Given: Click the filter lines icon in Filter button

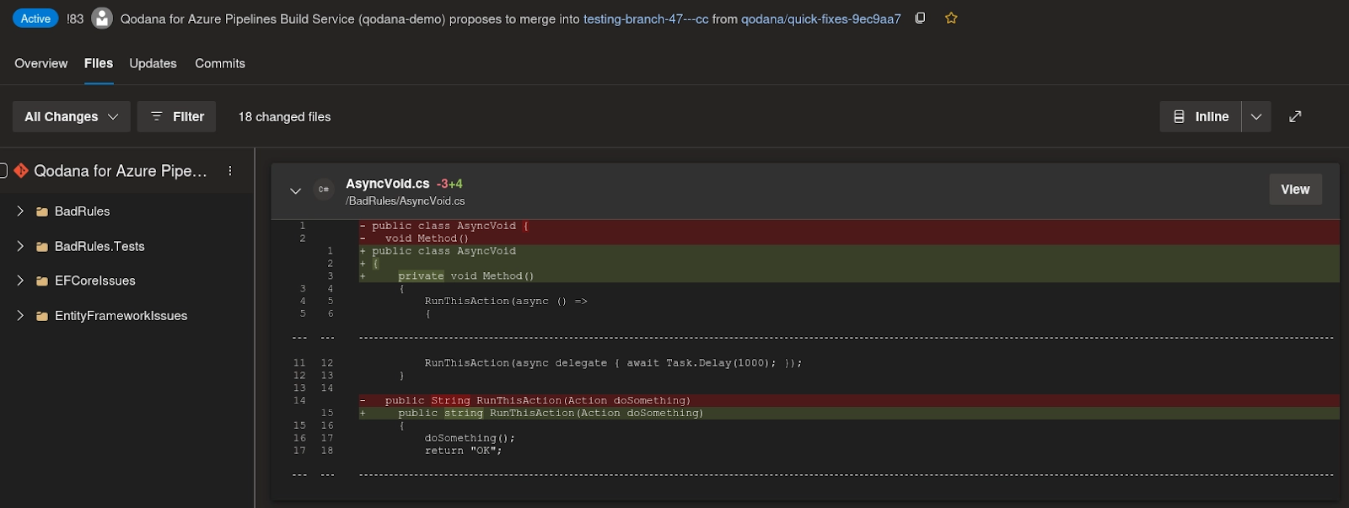Looking at the screenshot, I should (x=156, y=116).
